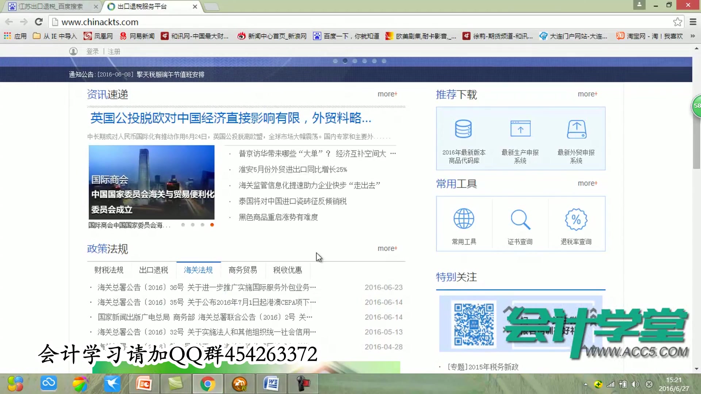Launch Word from the taskbar
Viewport: 701px width, 394px height.
click(x=271, y=384)
